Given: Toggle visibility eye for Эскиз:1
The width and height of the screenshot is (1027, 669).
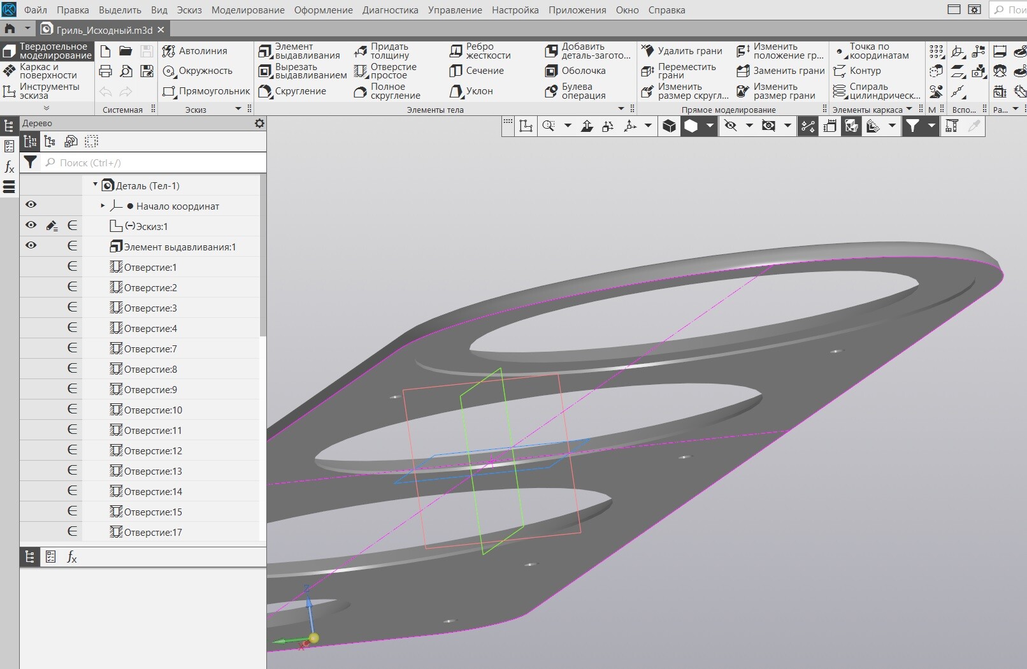Looking at the screenshot, I should coord(31,225).
